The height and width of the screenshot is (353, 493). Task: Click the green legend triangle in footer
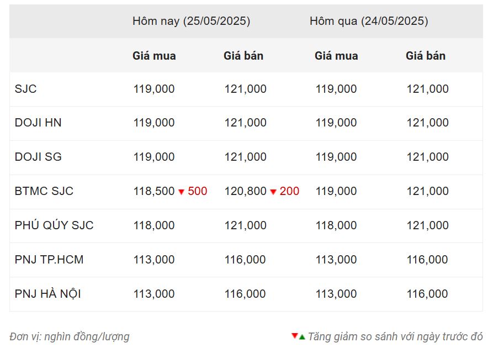302,337
